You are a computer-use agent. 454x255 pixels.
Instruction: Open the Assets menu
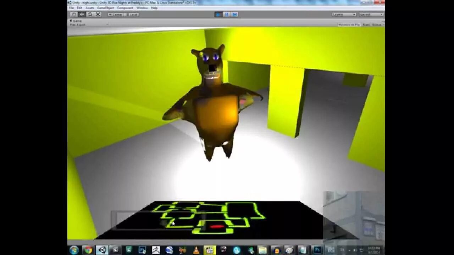90,8
